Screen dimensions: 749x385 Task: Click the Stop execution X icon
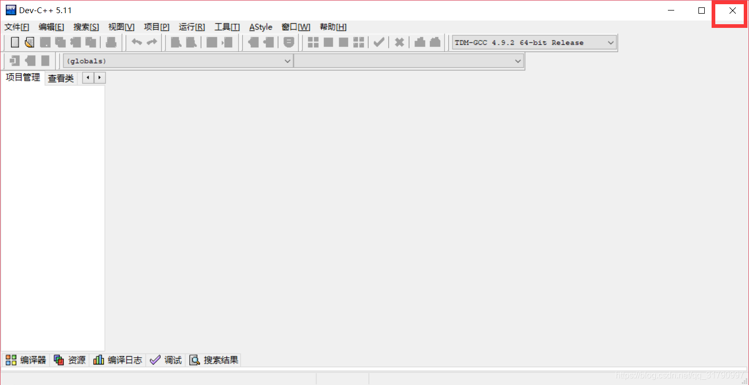coord(399,43)
